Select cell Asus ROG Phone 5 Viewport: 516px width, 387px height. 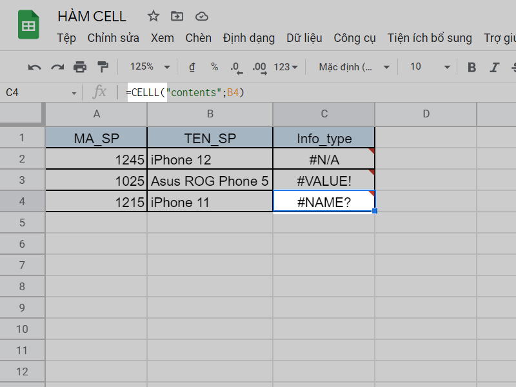(210, 181)
